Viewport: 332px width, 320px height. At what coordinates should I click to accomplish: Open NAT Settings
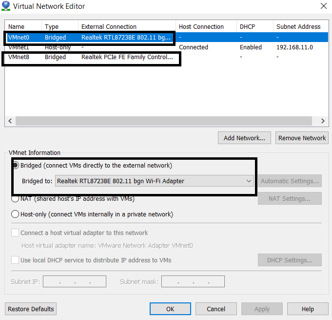(x=290, y=198)
